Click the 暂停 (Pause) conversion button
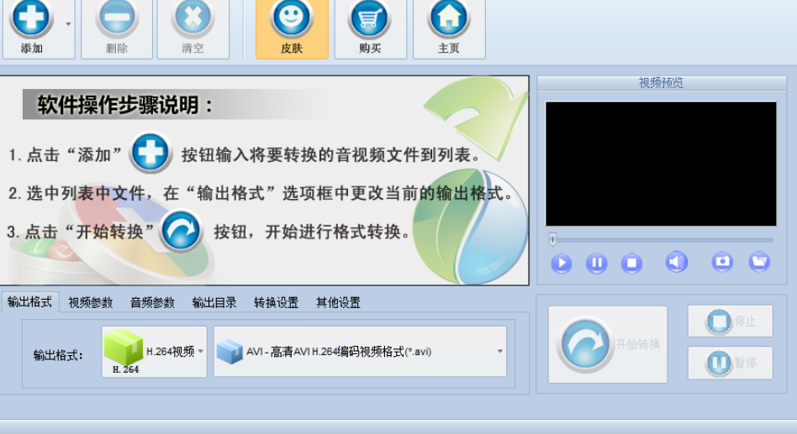 click(731, 363)
